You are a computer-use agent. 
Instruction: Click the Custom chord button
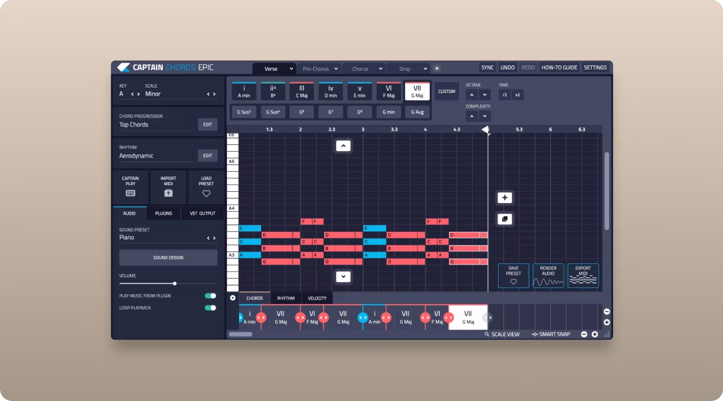[447, 91]
